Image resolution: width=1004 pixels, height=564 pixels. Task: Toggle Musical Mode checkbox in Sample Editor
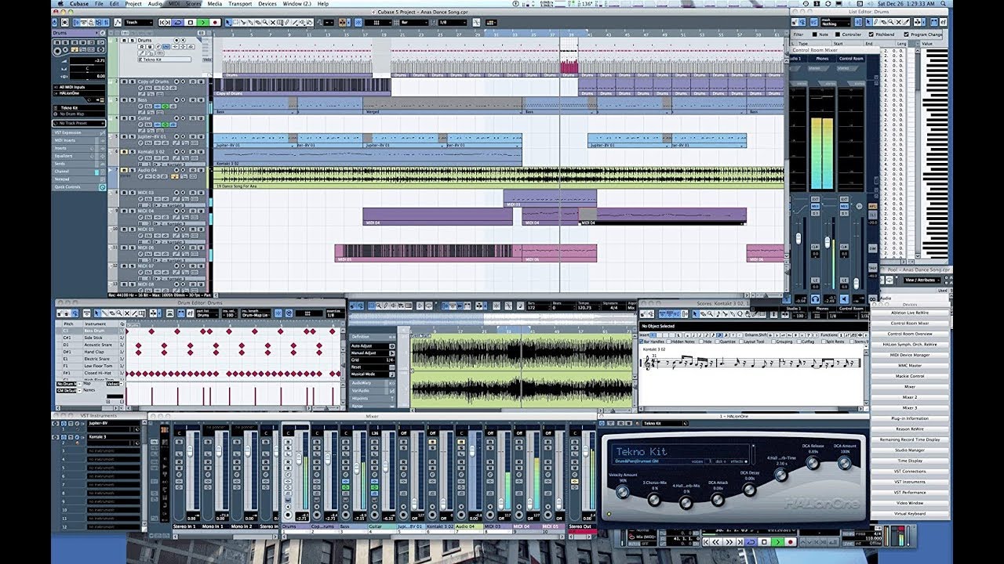click(x=392, y=374)
